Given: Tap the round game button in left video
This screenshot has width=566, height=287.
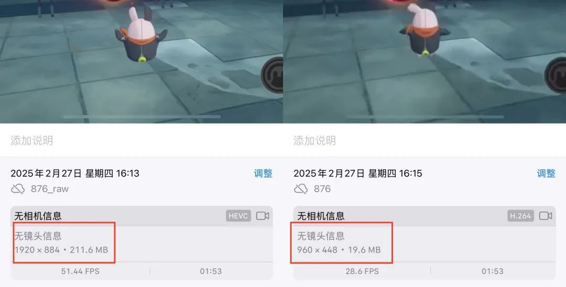Looking at the screenshot, I should 273,75.
